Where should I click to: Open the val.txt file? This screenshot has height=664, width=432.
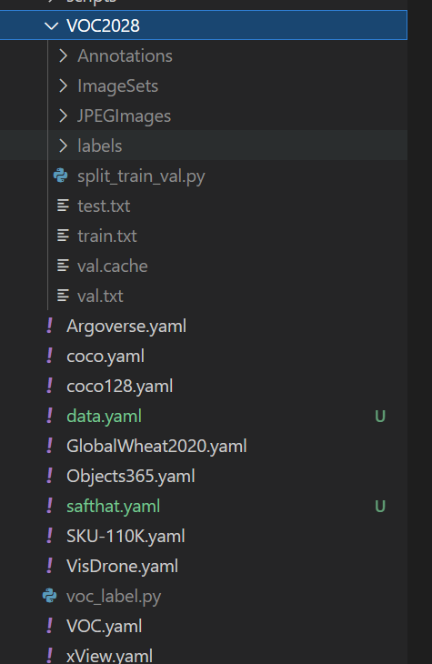tap(100, 296)
